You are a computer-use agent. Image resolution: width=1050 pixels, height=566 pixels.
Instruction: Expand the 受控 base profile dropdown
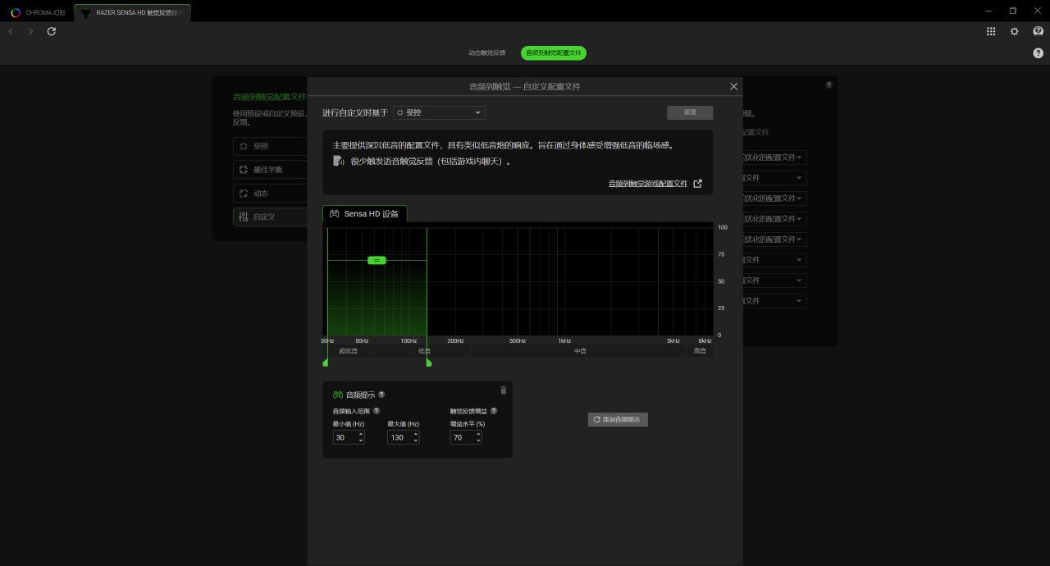click(439, 112)
